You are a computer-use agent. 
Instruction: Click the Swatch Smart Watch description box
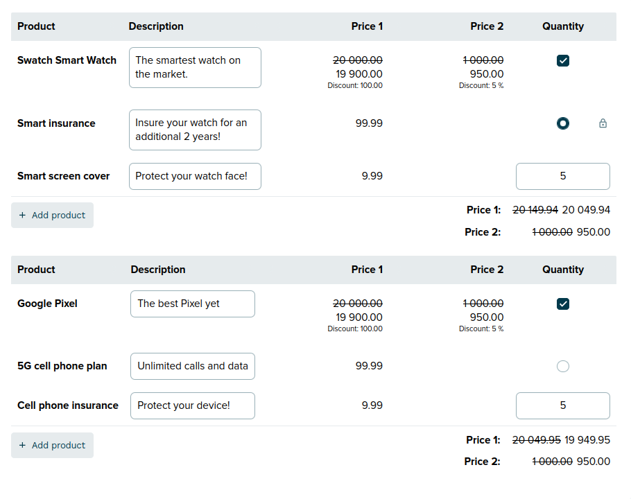(195, 67)
